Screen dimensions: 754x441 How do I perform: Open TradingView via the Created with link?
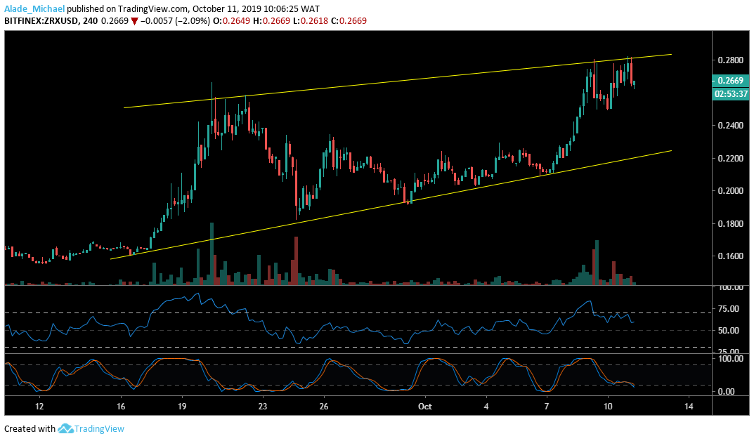[x=99, y=428]
